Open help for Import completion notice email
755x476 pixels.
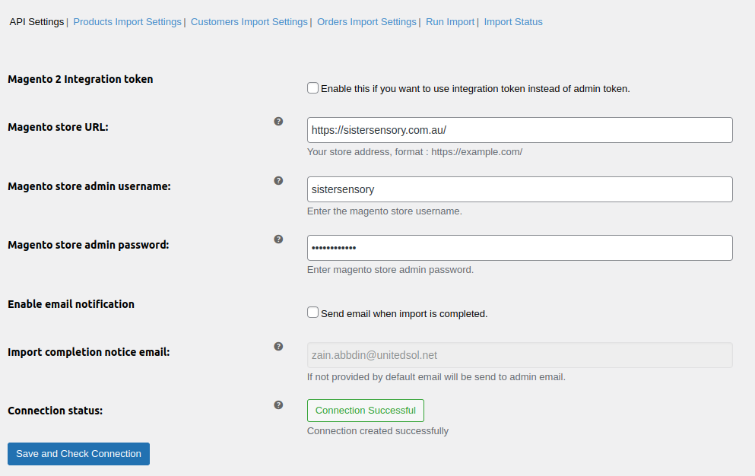[x=278, y=346]
